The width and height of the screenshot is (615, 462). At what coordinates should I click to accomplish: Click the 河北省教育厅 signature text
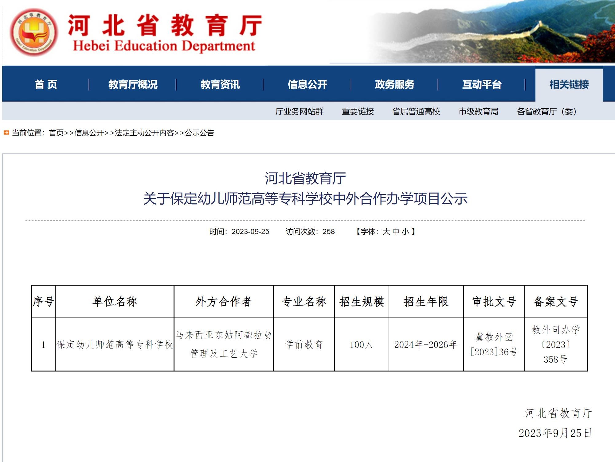pyautogui.click(x=558, y=413)
